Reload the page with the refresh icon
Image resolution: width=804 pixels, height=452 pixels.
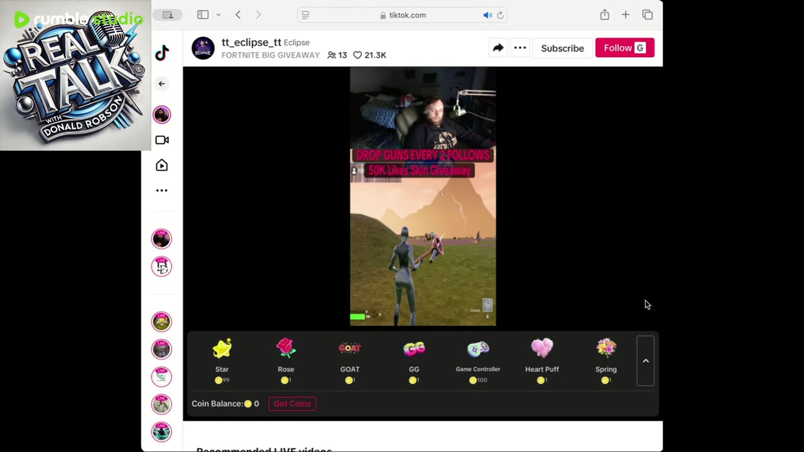click(500, 15)
